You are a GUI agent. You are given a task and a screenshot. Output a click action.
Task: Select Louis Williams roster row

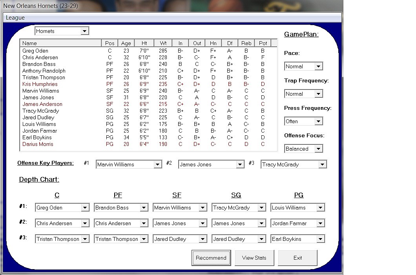click(149, 124)
